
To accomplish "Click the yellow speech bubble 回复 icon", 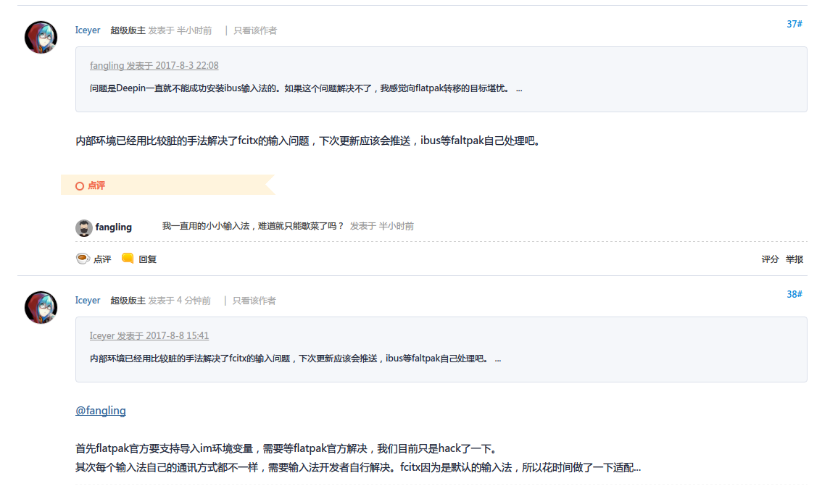I will pyautogui.click(x=128, y=258).
